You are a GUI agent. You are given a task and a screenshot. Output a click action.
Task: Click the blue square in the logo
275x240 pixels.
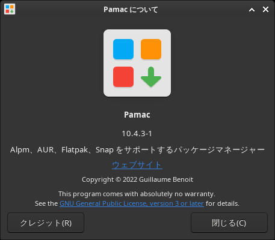click(123, 49)
